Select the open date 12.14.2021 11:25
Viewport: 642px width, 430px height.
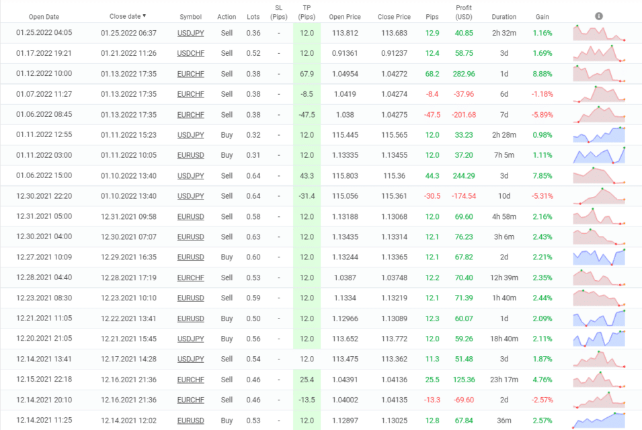coord(44,420)
